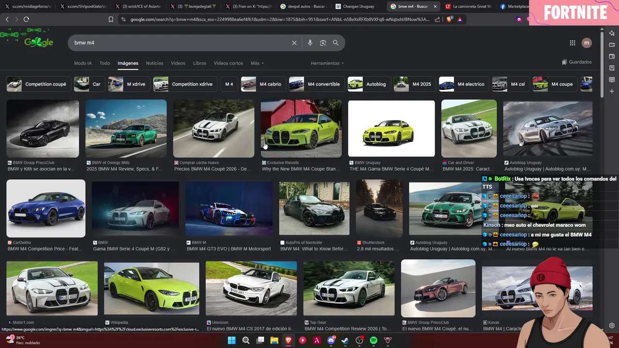Switch to the Modo IA tab
Screen dimensions: 619x348
coord(83,63)
